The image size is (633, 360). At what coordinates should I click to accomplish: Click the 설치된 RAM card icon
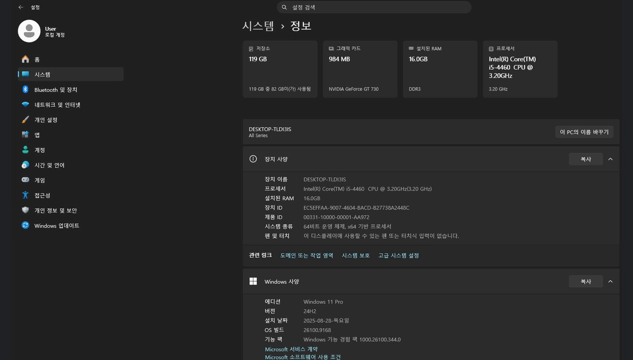pos(411,48)
